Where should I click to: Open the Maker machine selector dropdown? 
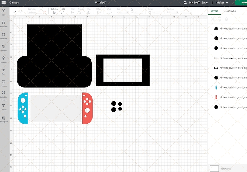pos(222,2)
